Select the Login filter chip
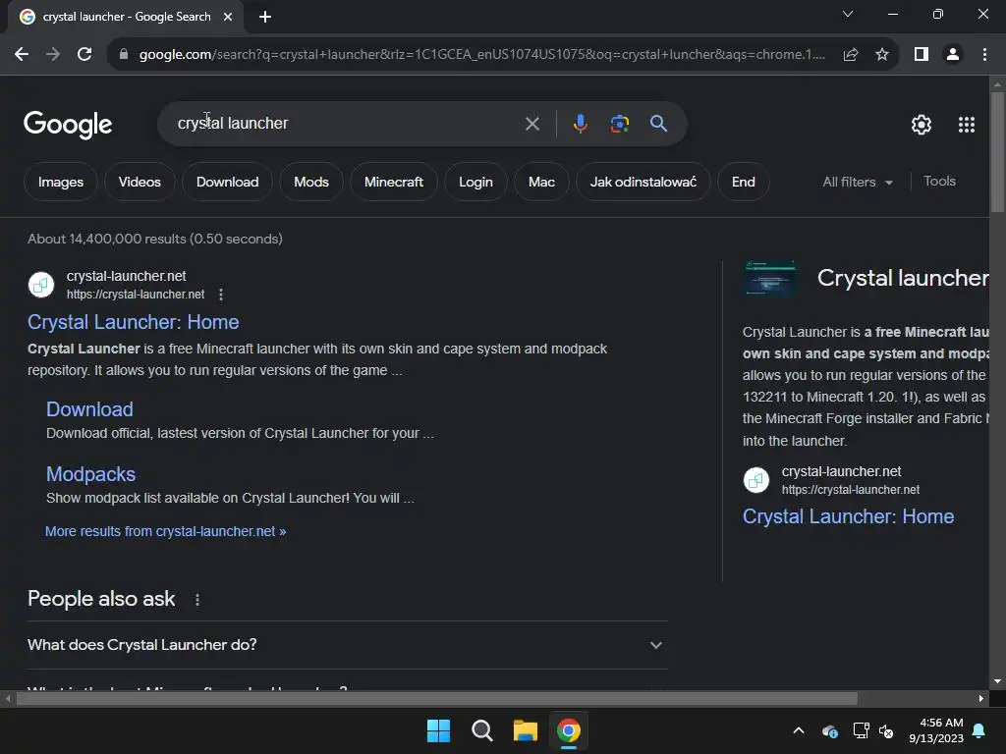 click(475, 182)
